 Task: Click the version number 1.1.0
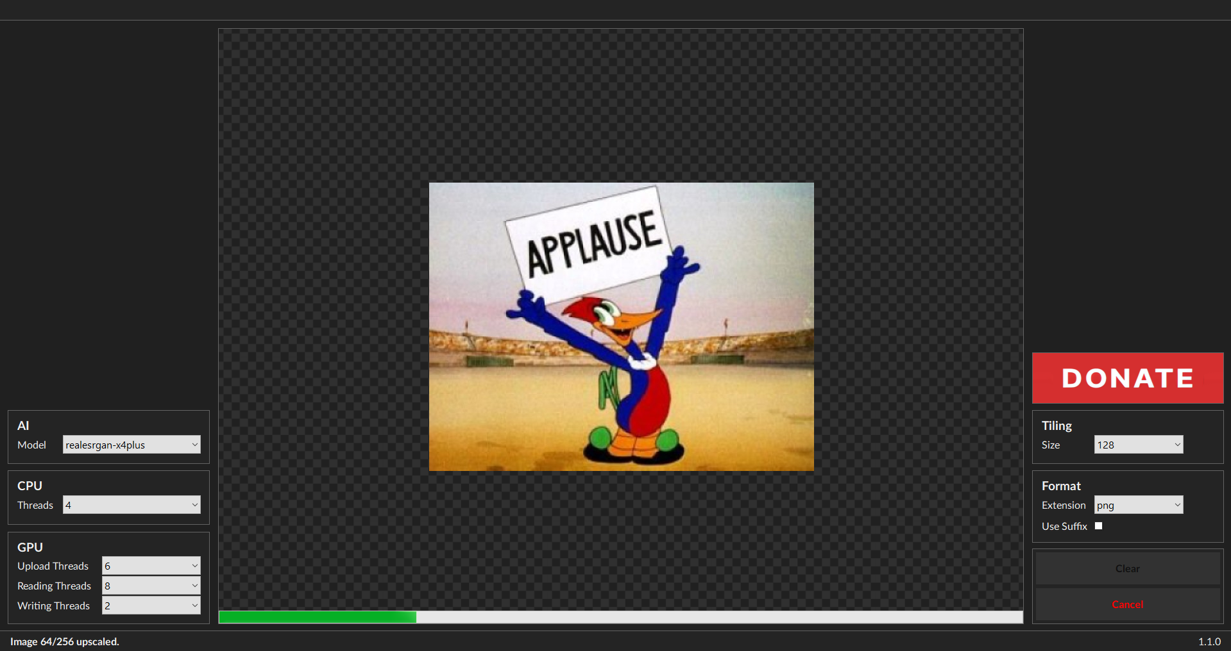[x=1209, y=641]
